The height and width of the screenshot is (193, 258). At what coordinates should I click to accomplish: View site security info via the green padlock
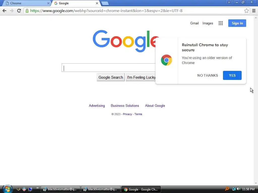[27, 11]
